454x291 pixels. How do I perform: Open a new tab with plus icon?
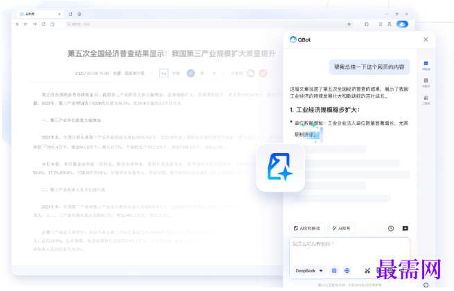[x=79, y=14]
